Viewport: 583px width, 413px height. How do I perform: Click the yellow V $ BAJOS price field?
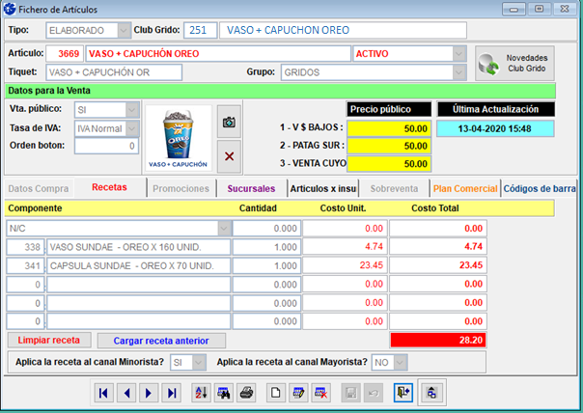click(x=389, y=128)
